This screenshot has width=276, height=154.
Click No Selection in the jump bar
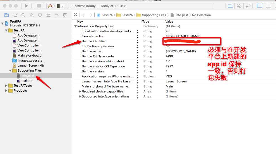click(x=201, y=15)
